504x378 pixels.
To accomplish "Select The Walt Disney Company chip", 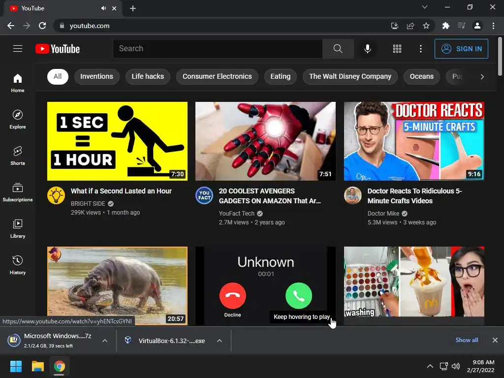I will pyautogui.click(x=350, y=76).
